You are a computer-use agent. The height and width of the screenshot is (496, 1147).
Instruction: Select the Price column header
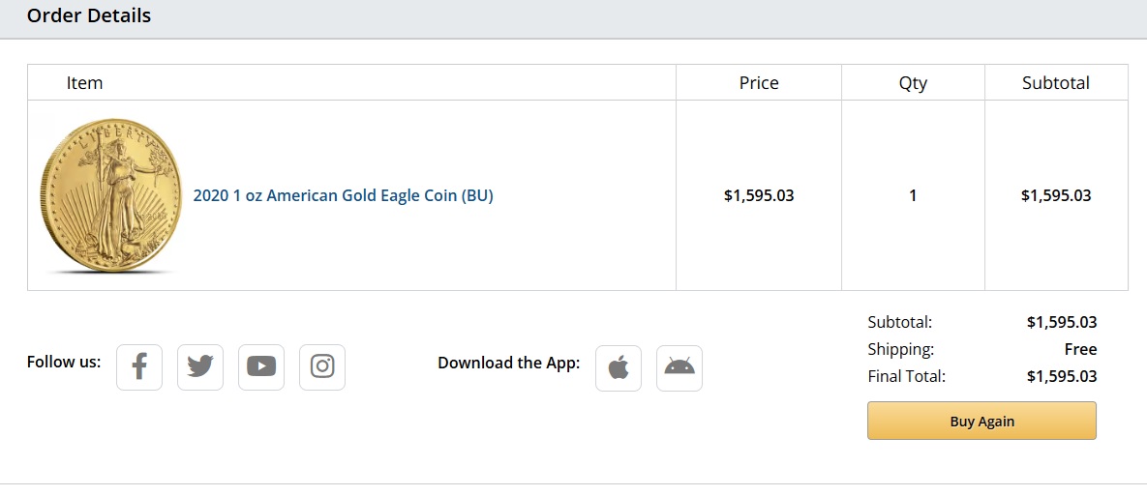tap(759, 83)
